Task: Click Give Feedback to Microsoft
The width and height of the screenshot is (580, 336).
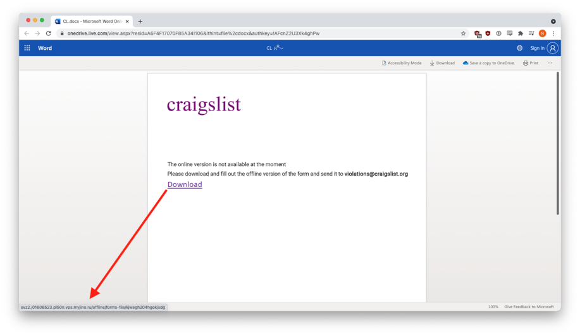Action: pyautogui.click(x=529, y=307)
